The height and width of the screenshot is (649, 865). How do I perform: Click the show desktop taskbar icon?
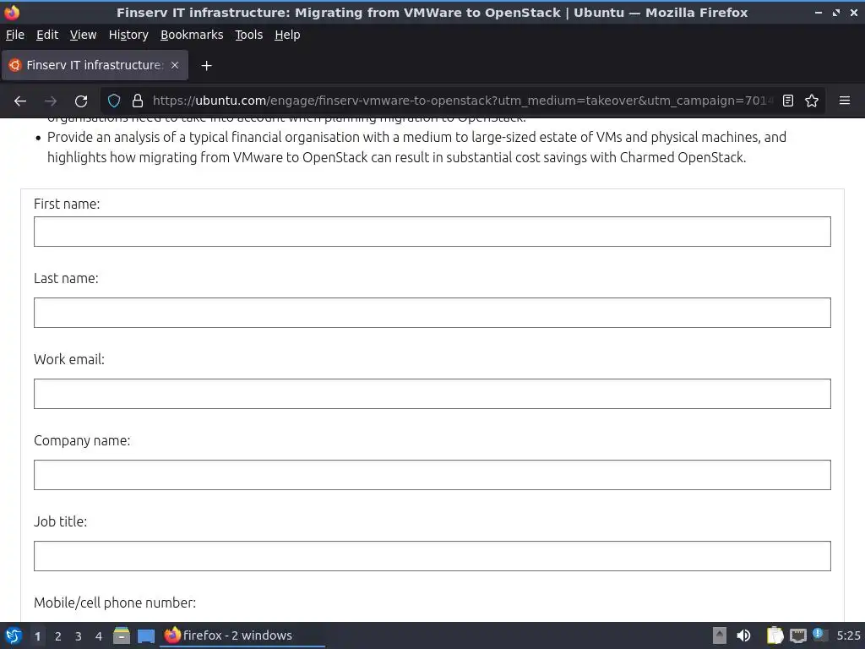click(146, 636)
